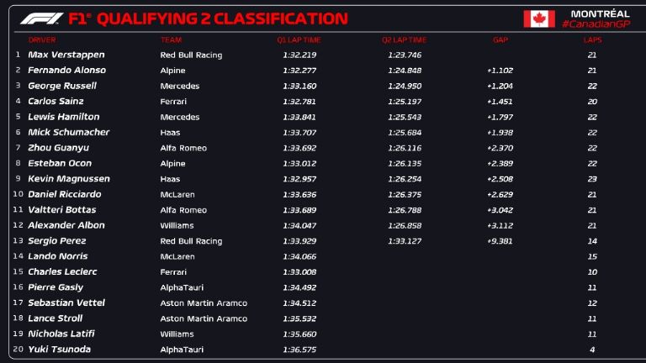
Task: Click Verstappen's Q2 lap time 1:23.746
Action: [404, 55]
